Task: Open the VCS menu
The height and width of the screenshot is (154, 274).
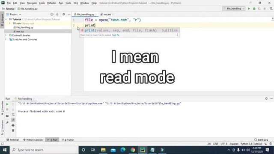Action: pyautogui.click(x=76, y=3)
